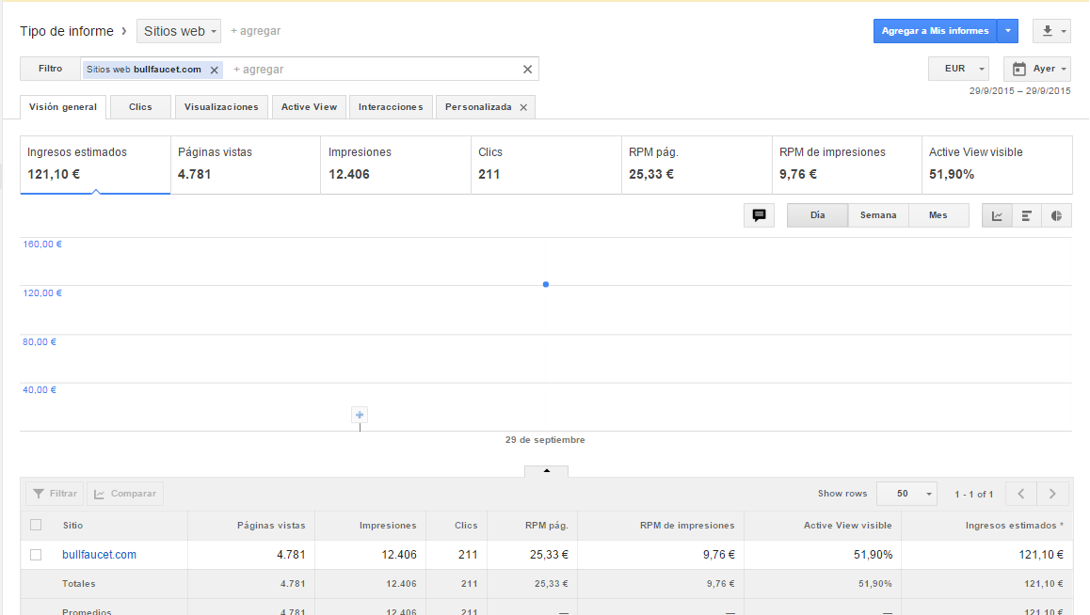The width and height of the screenshot is (1090, 615).
Task: Select the Páginas vistas metric card
Action: pos(246,166)
